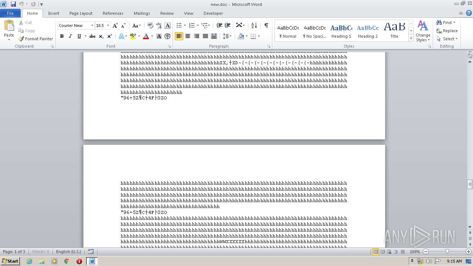Click the Justify alignment icon
473x266 pixels.
coord(205,36)
